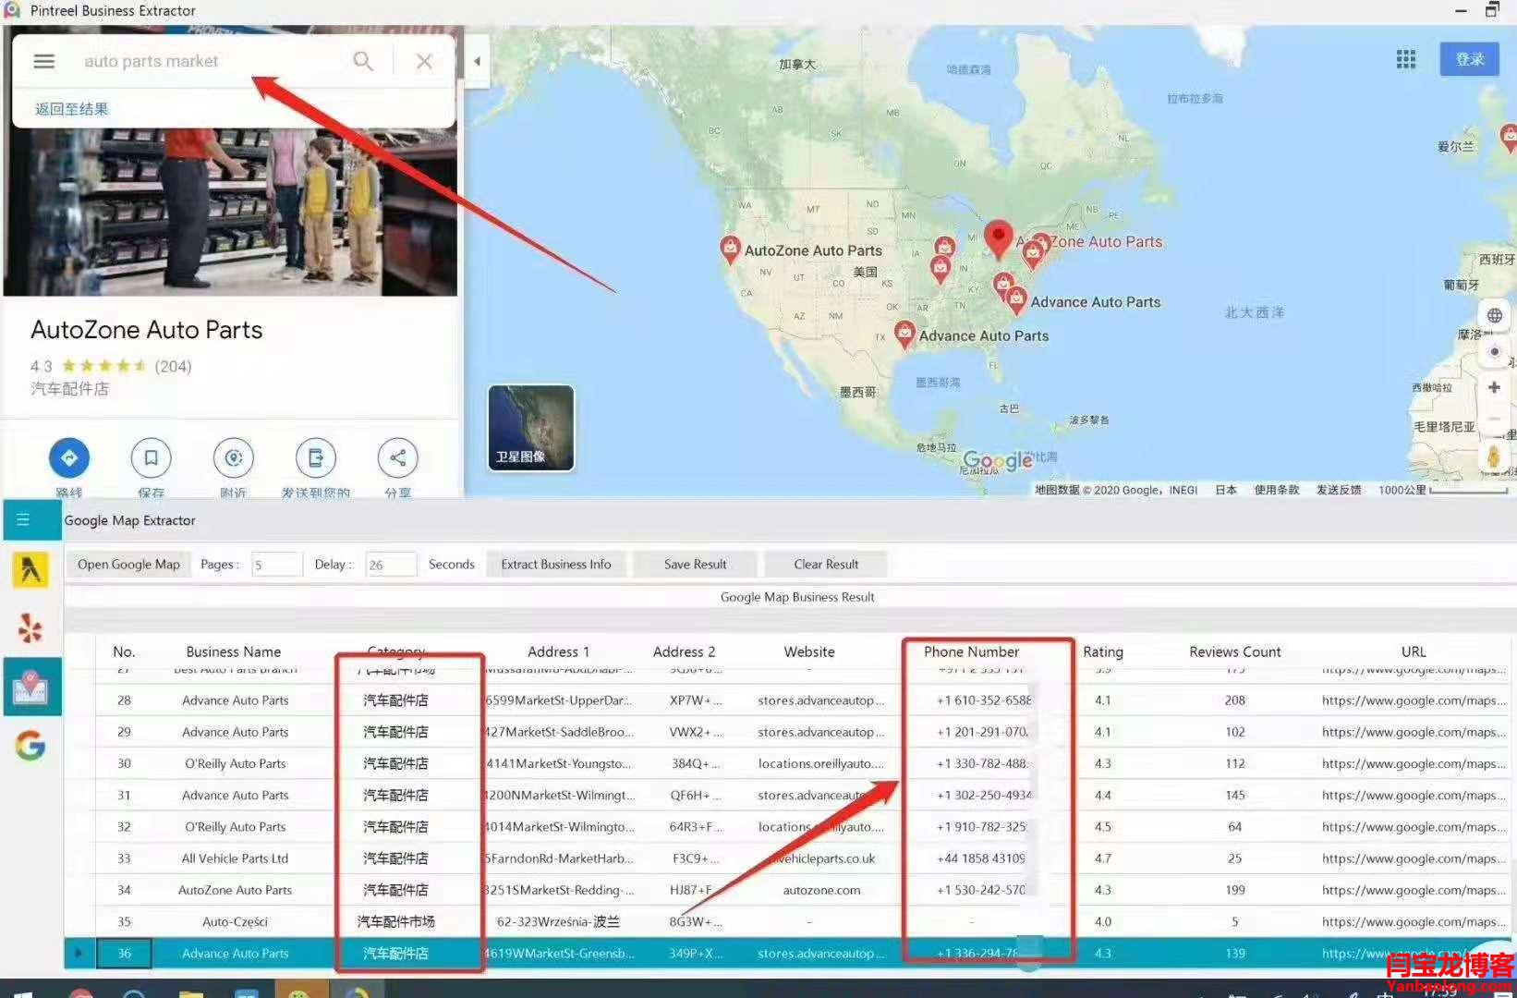Save the AutoZone place with bookmark icon
This screenshot has width=1517, height=998.
(x=152, y=457)
